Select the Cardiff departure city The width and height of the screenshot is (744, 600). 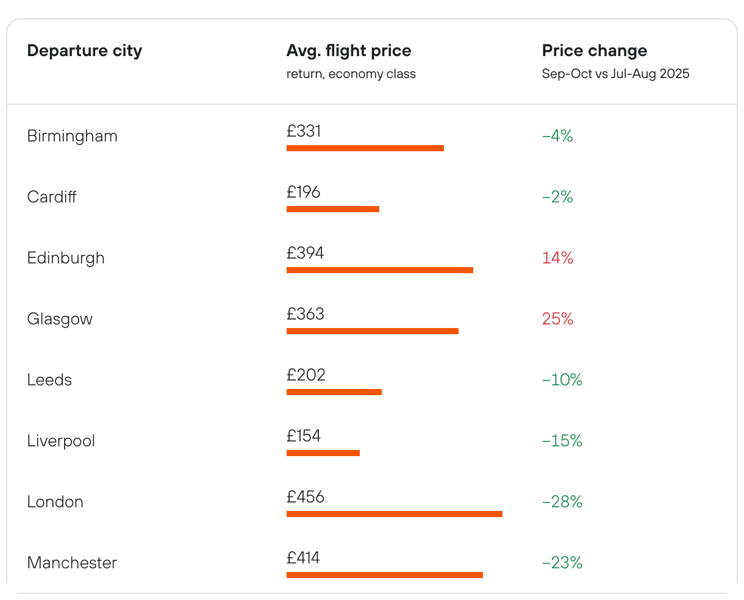(52, 197)
